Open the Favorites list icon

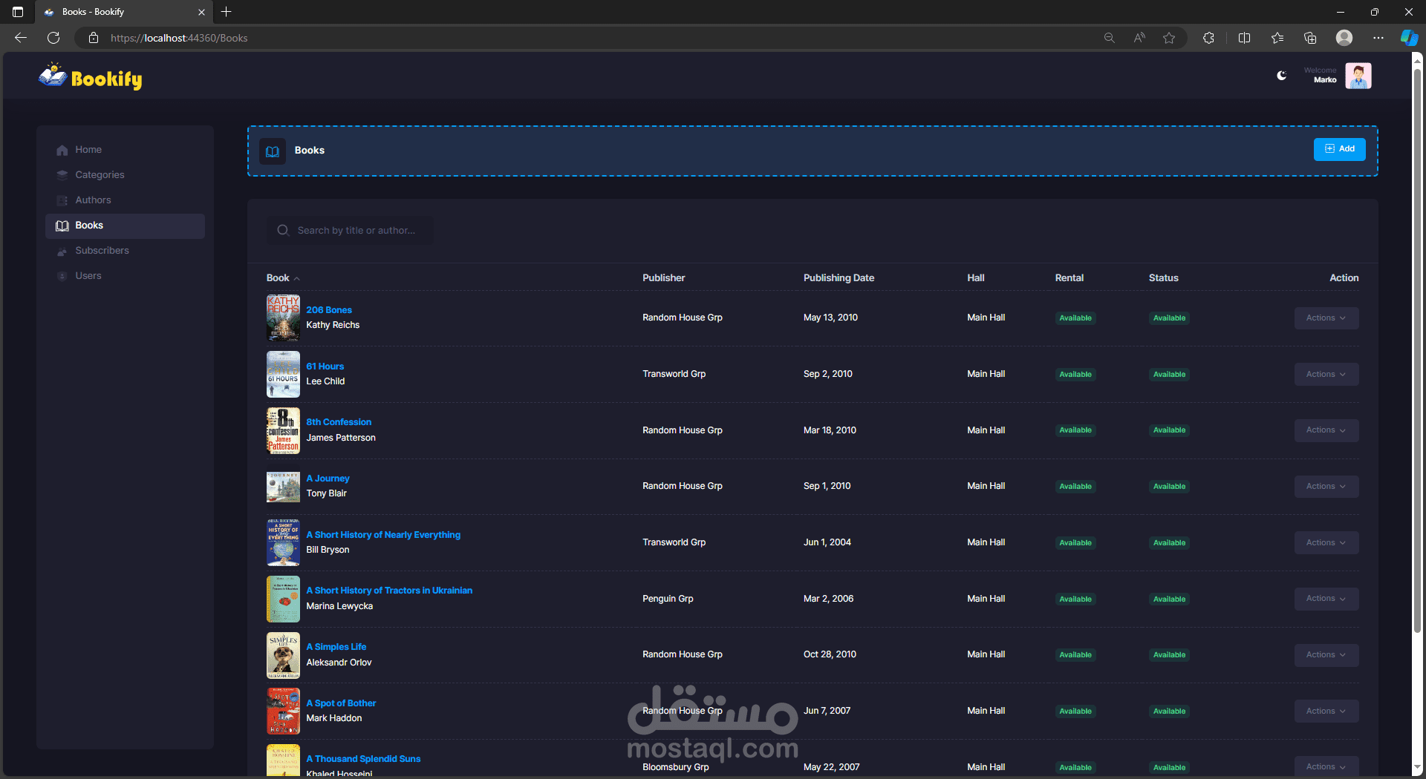tap(1277, 38)
